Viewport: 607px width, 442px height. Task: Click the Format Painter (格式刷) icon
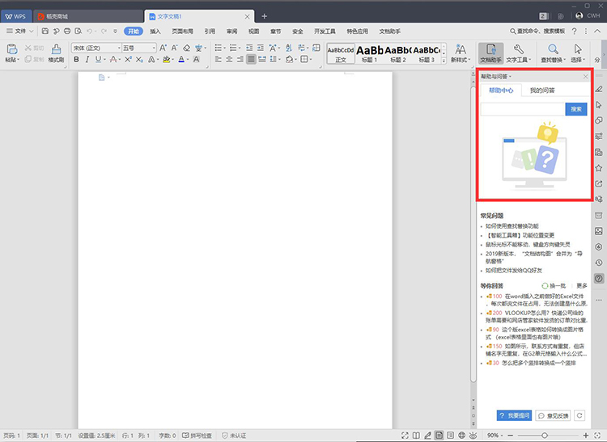coord(56,49)
